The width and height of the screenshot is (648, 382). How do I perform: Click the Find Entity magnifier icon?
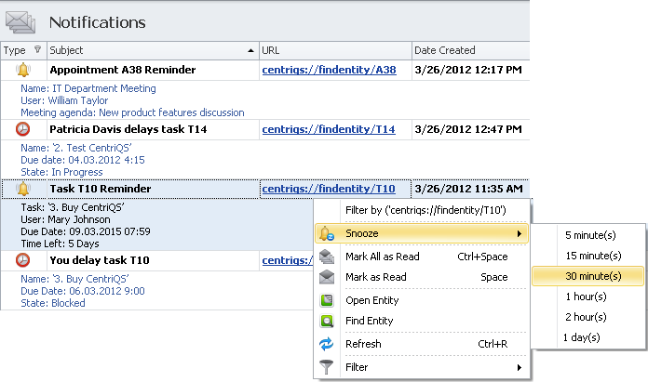pyautogui.click(x=327, y=322)
